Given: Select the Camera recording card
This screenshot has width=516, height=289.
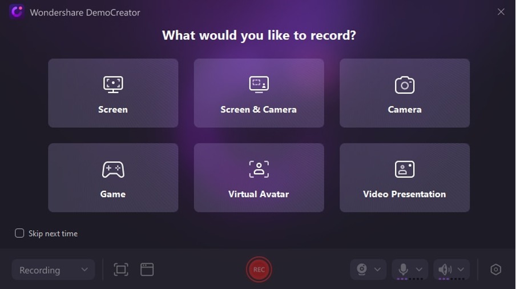Looking at the screenshot, I should point(404,93).
